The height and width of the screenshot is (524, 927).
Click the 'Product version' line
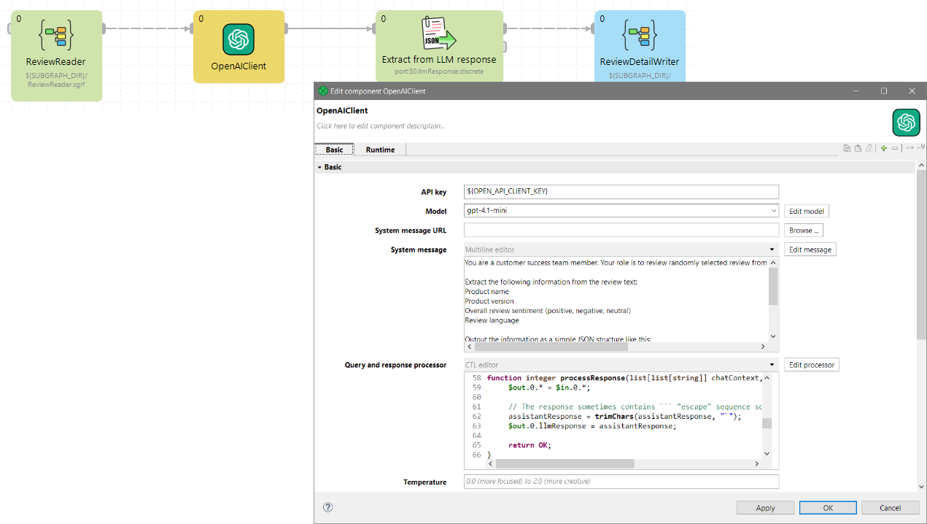click(x=489, y=301)
